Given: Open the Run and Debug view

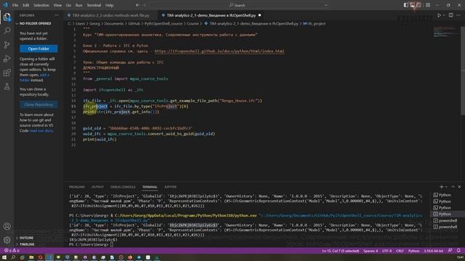Looking at the screenshot, I should click(x=7, y=59).
